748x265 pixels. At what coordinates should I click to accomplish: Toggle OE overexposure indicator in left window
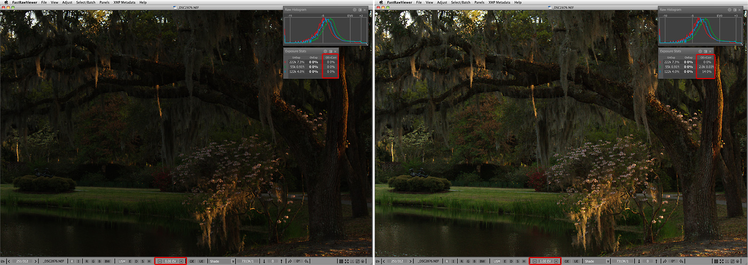(192, 261)
